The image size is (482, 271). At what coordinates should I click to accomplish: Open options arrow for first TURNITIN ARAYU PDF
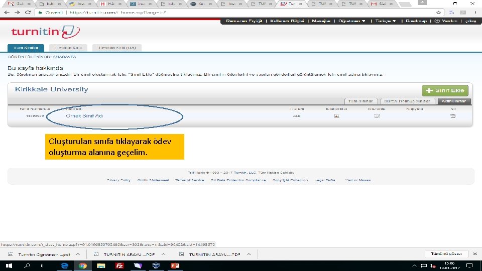coord(163,254)
